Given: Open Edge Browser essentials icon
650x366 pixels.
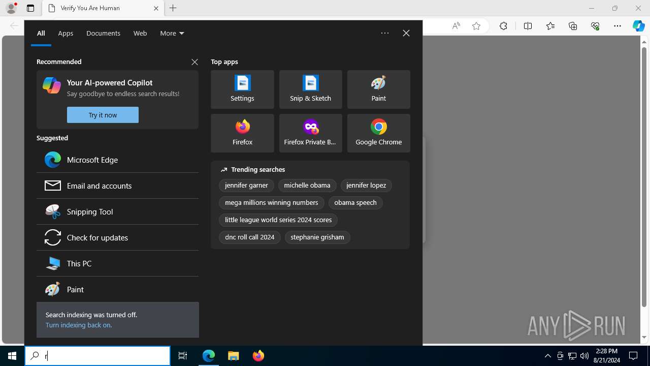Looking at the screenshot, I should [x=595, y=26].
